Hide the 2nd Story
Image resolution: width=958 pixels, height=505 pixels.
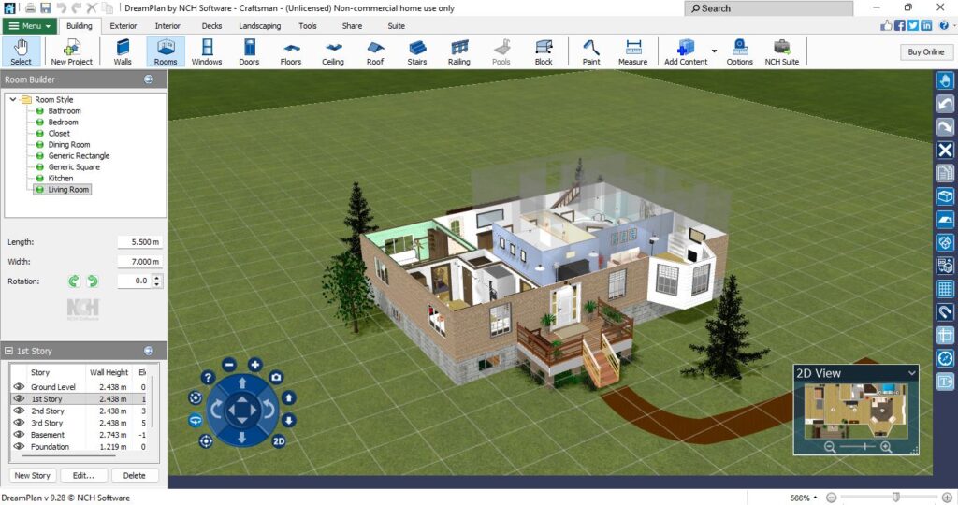(19, 411)
